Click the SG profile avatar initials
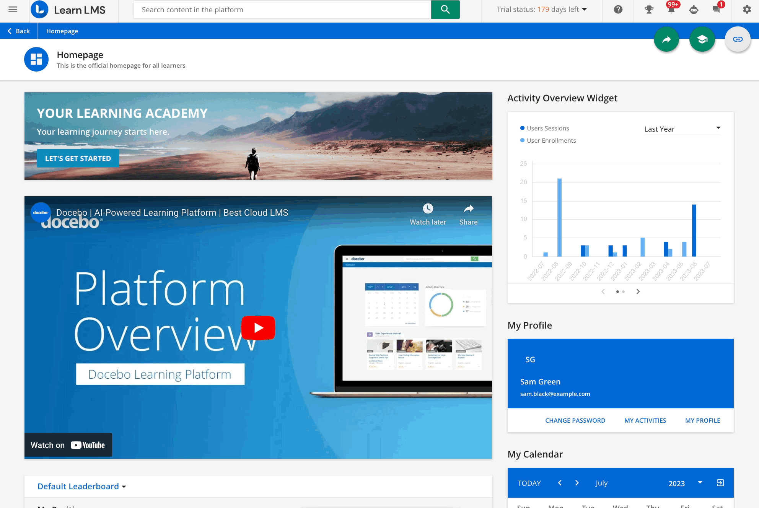 pos(530,360)
